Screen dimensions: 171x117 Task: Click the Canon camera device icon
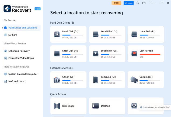pos(57,80)
